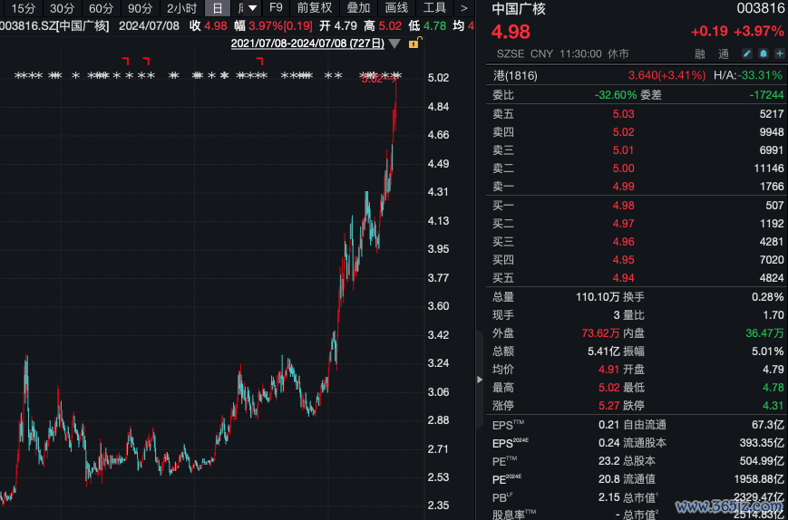This screenshot has height=520, width=788.
Task: Click the 买三 price 4.96
Action: 623,241
